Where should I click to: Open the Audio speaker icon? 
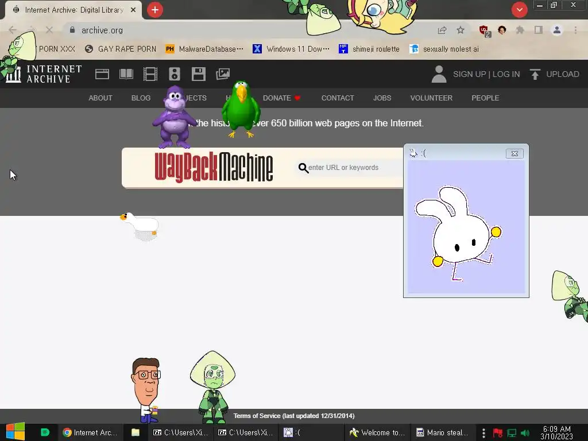(x=175, y=74)
